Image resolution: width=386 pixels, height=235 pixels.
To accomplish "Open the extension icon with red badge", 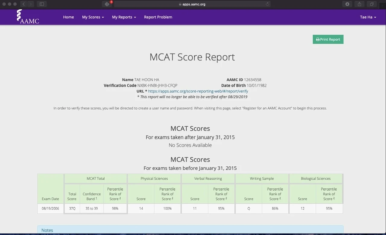I will pyautogui.click(x=107, y=4).
